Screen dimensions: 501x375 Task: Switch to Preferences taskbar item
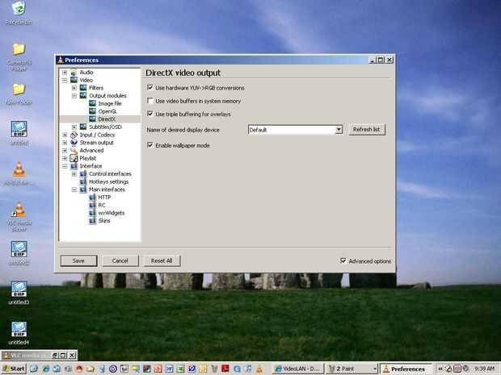click(x=405, y=369)
